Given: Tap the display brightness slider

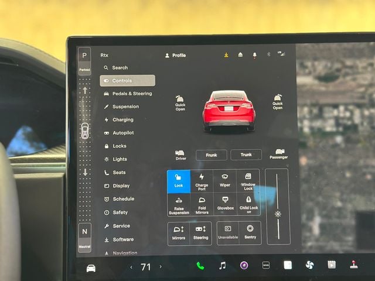Looking at the screenshot, I should coord(278,207).
